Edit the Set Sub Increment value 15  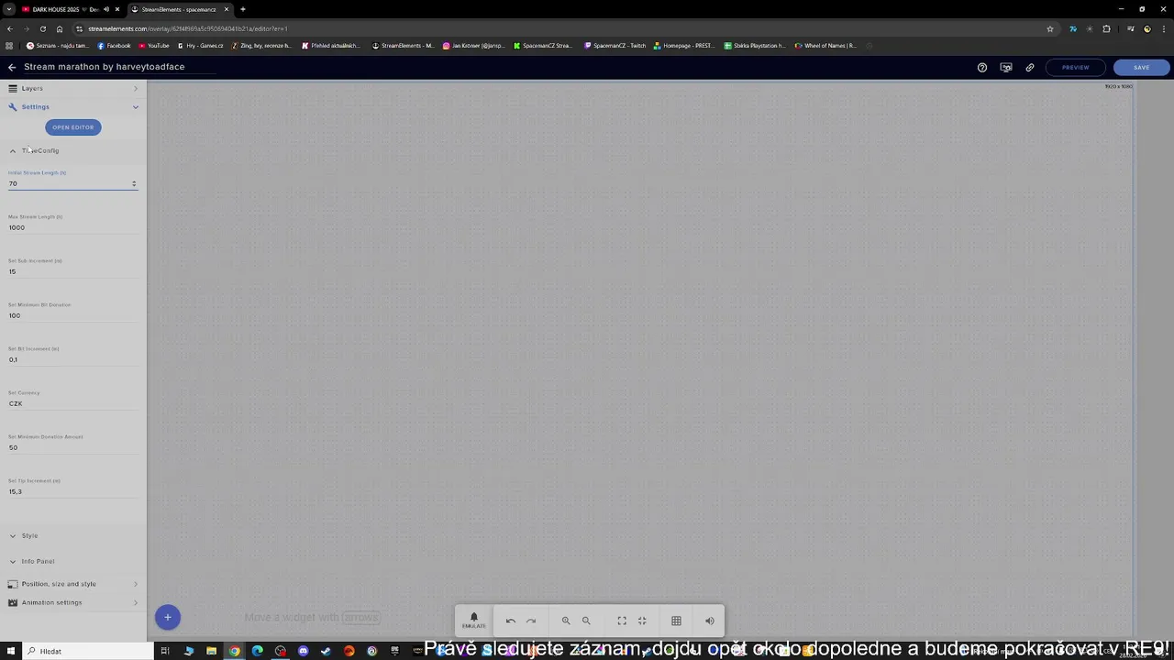coord(73,271)
